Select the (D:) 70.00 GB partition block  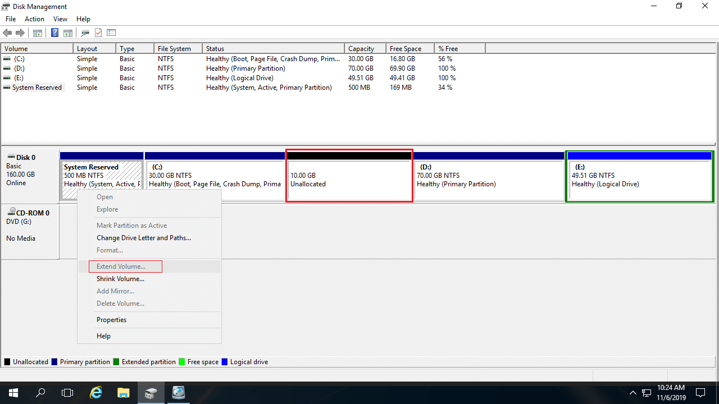[488, 181]
